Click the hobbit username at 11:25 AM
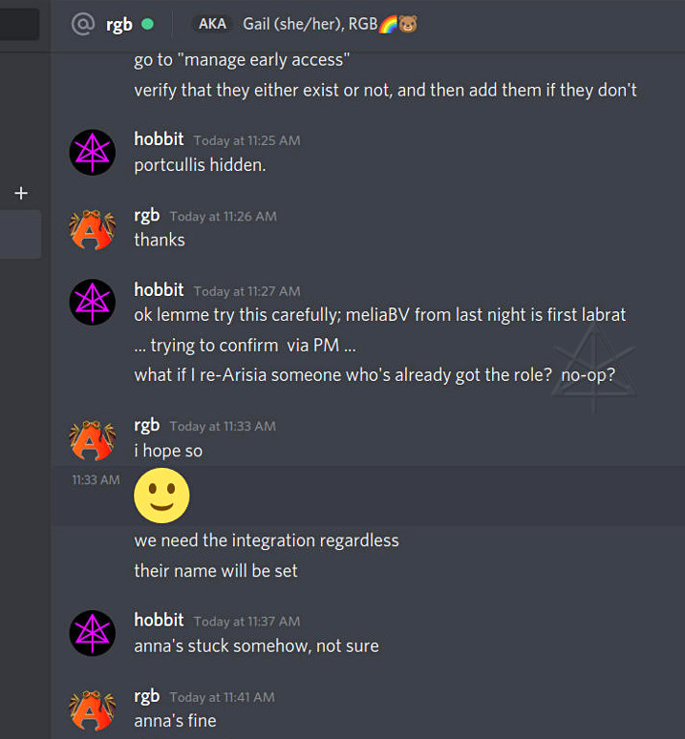The width and height of the screenshot is (685, 739). tap(159, 139)
